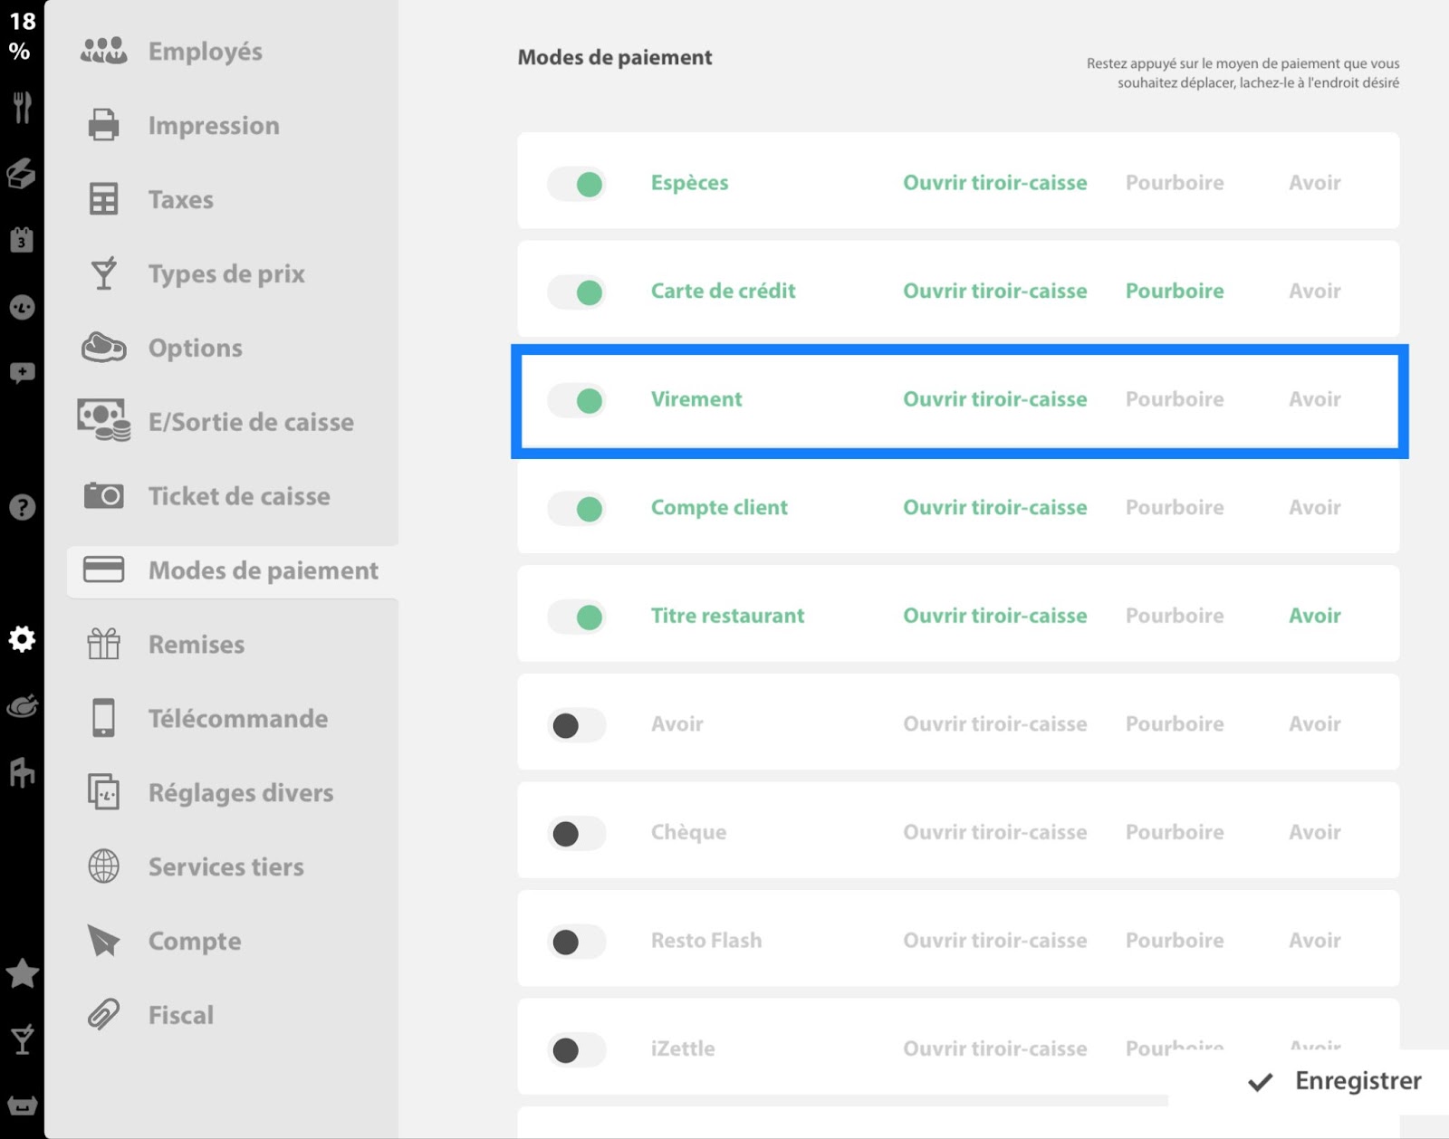The width and height of the screenshot is (1449, 1139).
Task: Turn off the Virement toggle
Action: pos(576,400)
